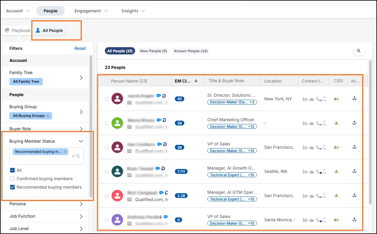This screenshot has width=377, height=234.
Task: Switch to the Known People tab
Action: tap(191, 51)
